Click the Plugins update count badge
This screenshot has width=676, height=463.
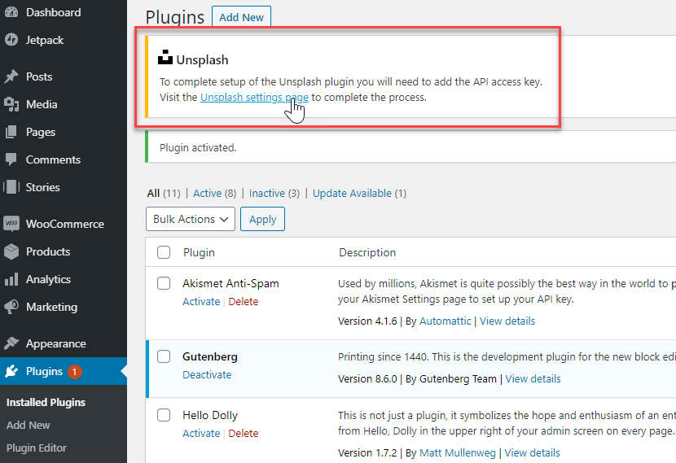click(75, 371)
